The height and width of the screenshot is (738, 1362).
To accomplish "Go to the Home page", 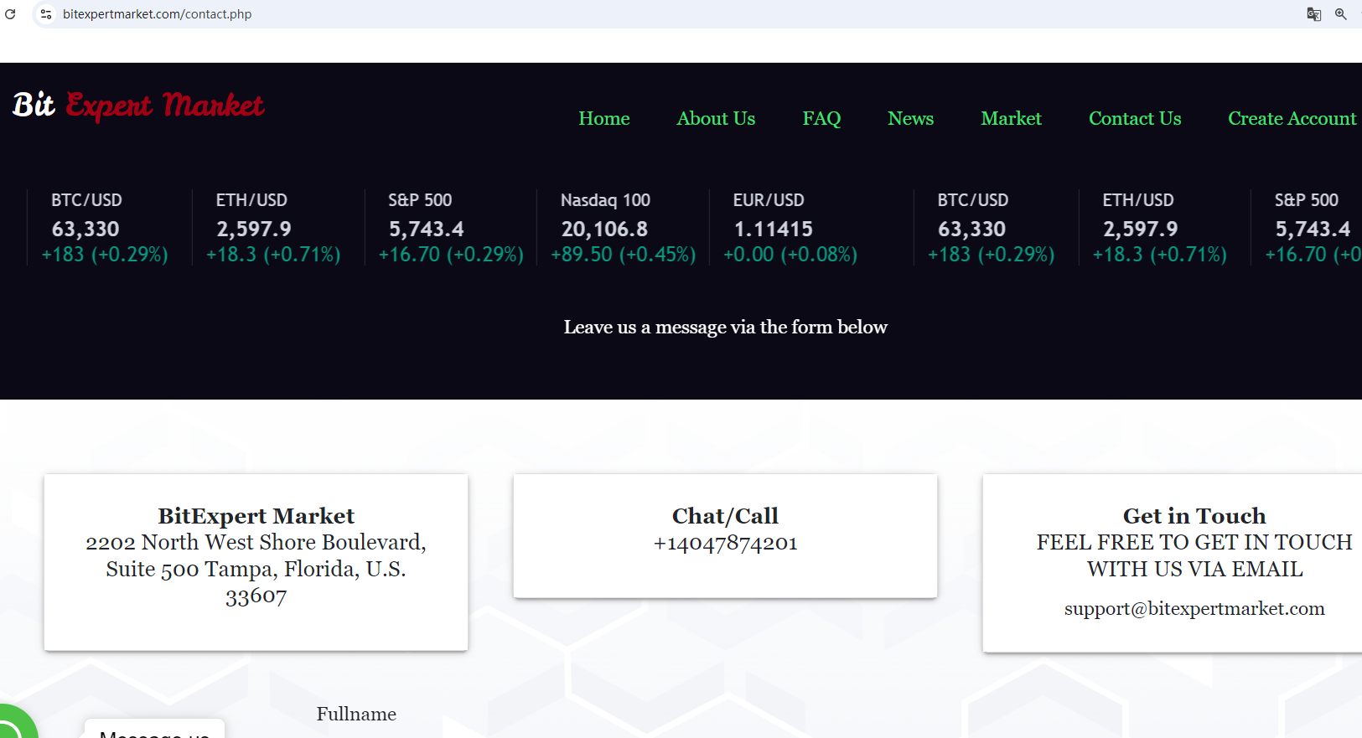I will tap(603, 119).
